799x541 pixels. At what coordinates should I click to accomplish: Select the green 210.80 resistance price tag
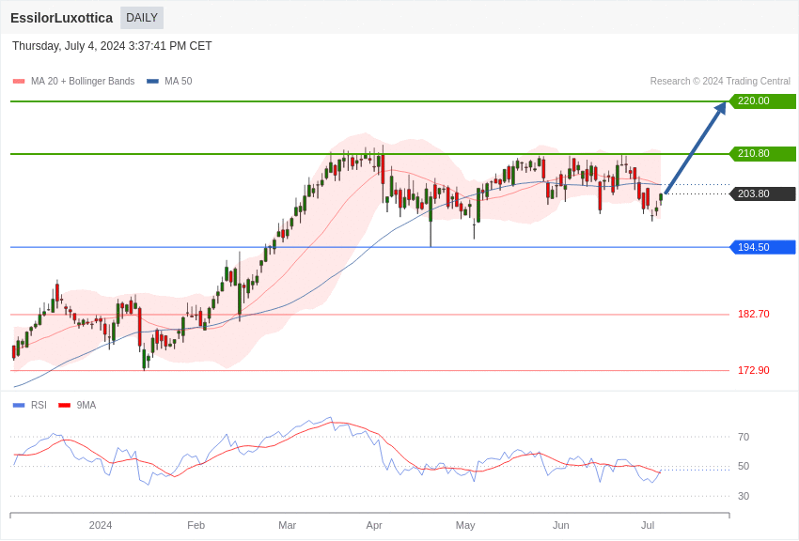762,154
